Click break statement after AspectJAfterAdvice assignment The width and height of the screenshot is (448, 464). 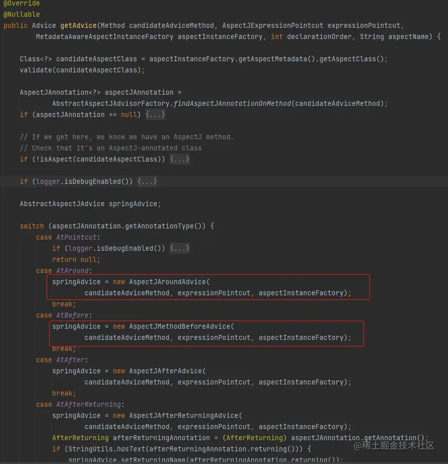pyautogui.click(x=64, y=393)
